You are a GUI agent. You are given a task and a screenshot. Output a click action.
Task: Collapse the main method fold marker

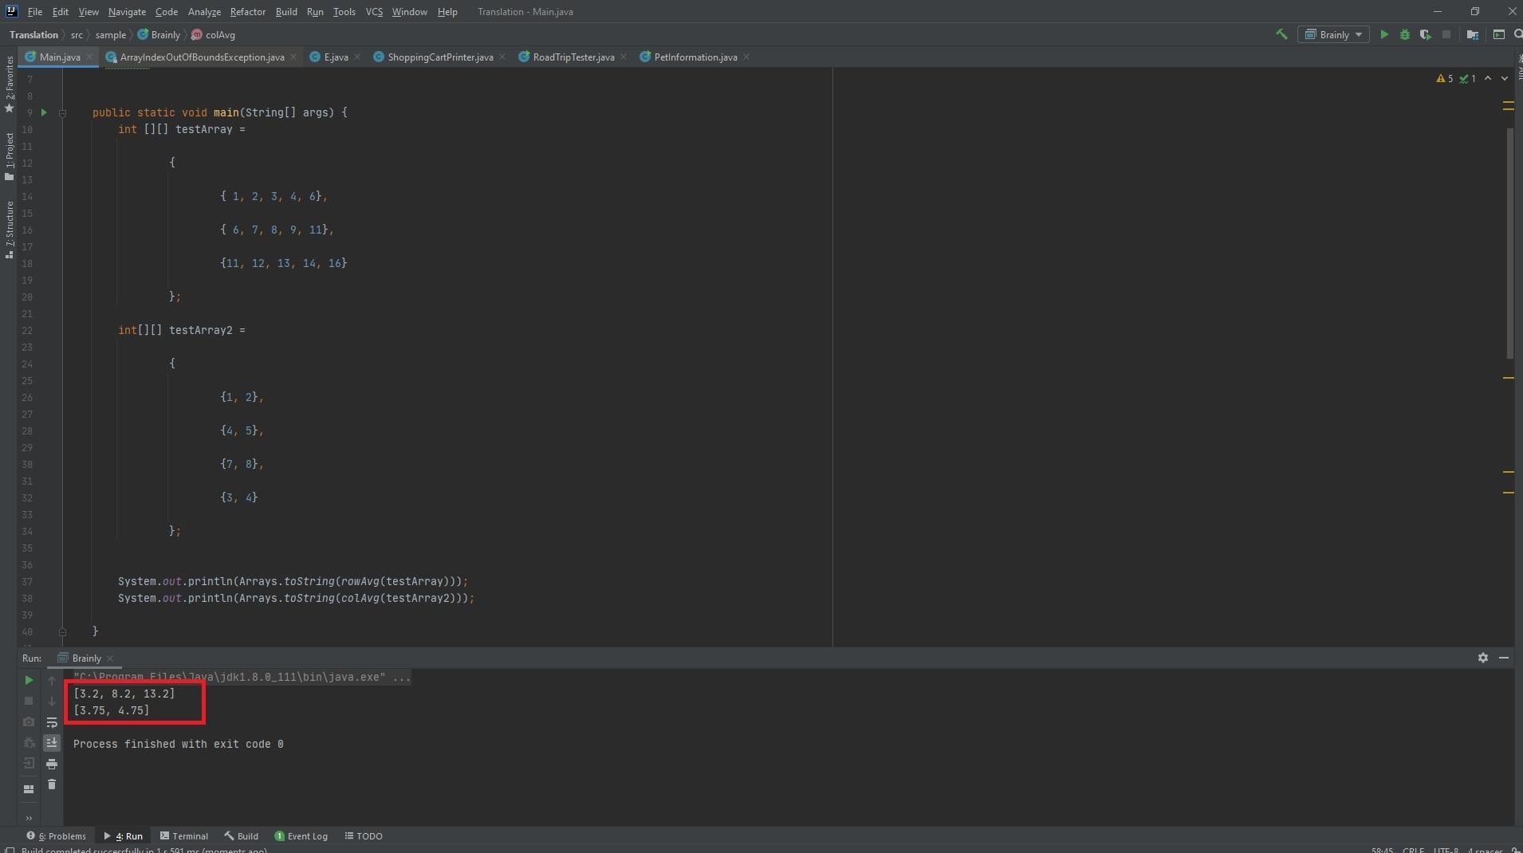pos(62,113)
